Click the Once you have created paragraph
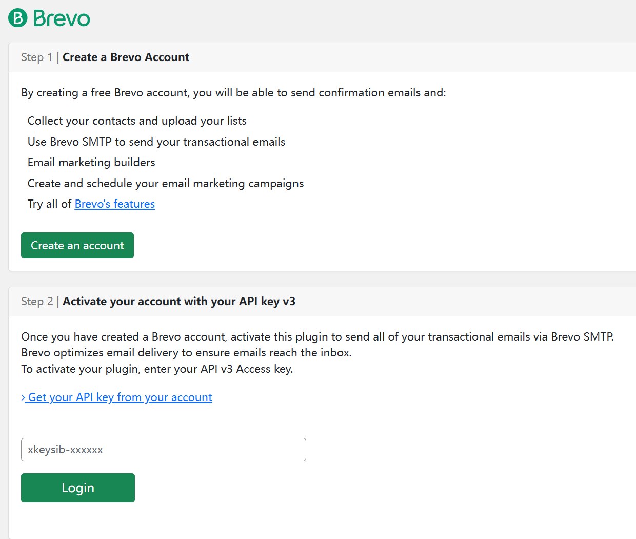636x539 pixels. 317,337
